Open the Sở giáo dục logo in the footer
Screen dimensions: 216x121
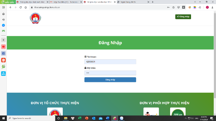[55, 112]
